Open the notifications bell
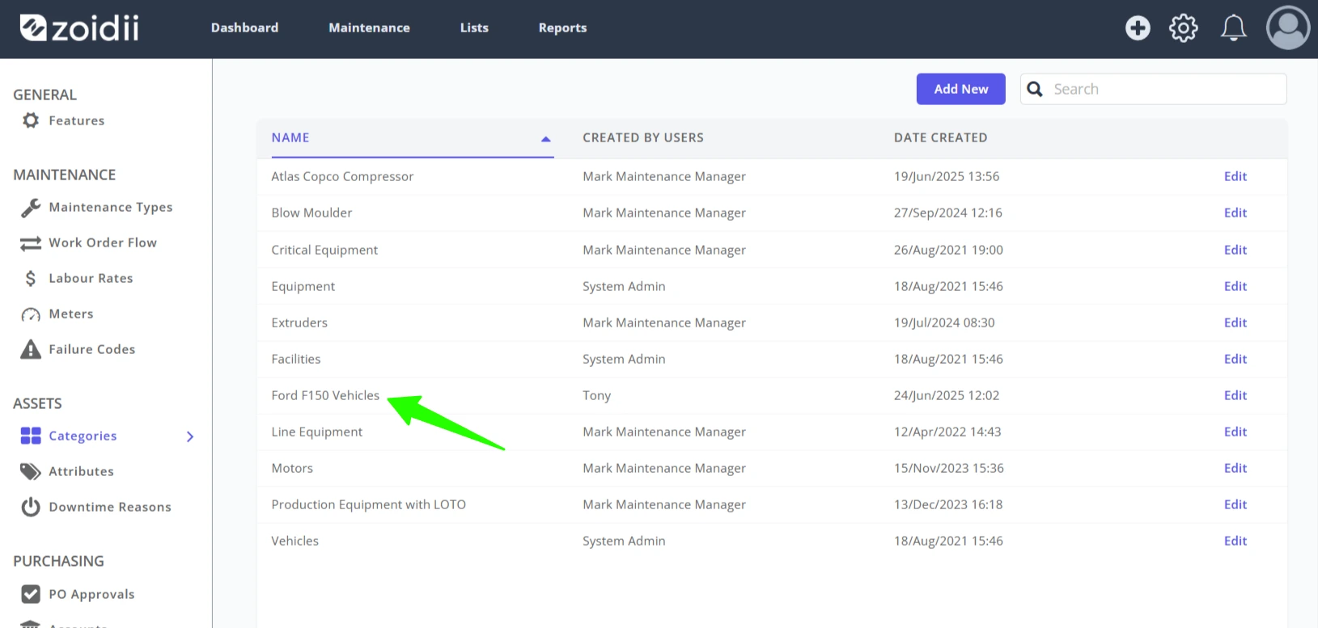Screen dimensions: 1318x628 [x=1233, y=28]
